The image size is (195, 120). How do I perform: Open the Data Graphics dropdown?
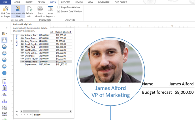point(40,12)
